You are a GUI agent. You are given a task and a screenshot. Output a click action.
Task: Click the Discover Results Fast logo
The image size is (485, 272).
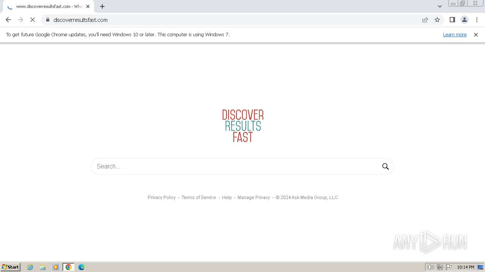[242, 126]
